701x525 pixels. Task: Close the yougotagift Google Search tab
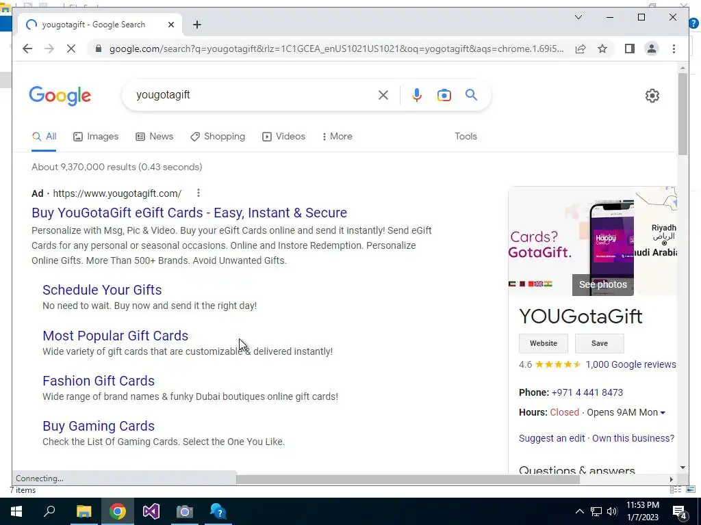pyautogui.click(x=170, y=25)
